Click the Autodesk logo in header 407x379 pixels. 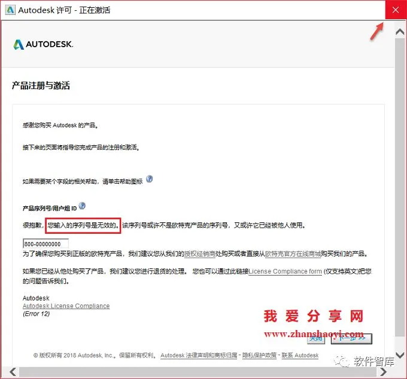[x=43, y=44]
